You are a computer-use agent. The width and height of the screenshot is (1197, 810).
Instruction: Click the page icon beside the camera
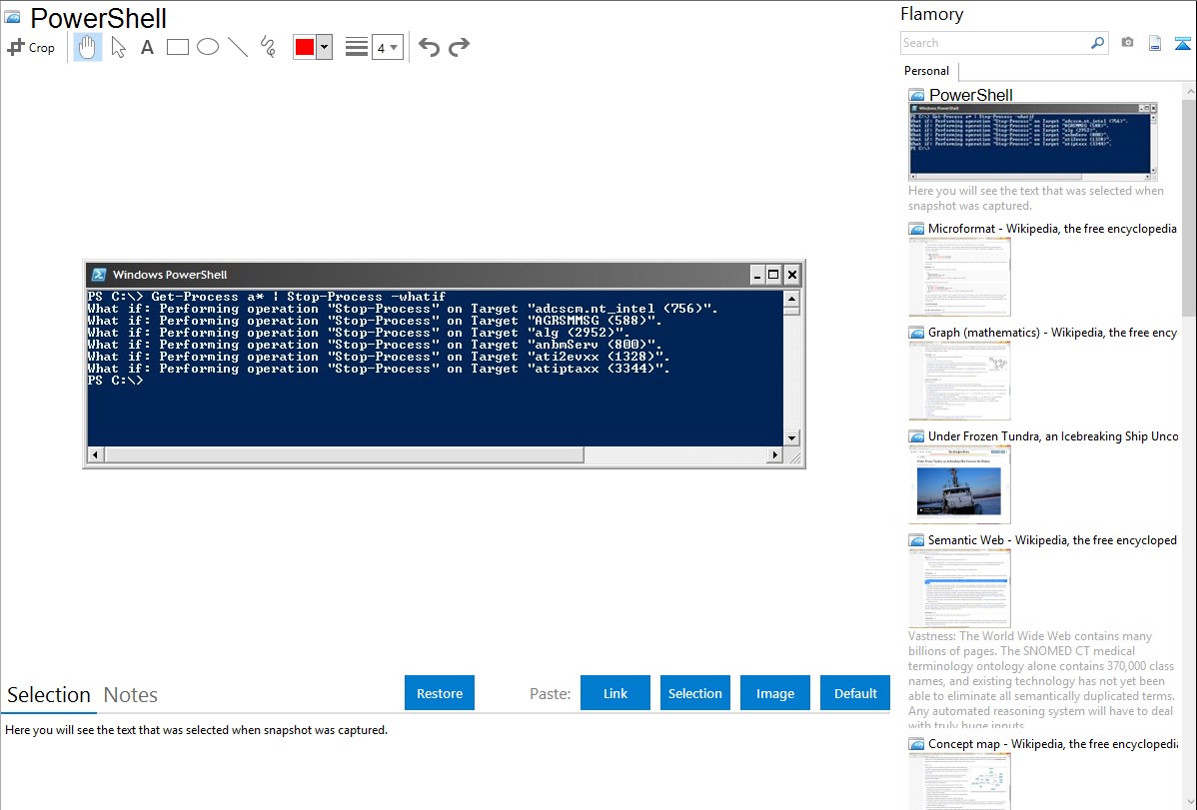coord(1155,43)
